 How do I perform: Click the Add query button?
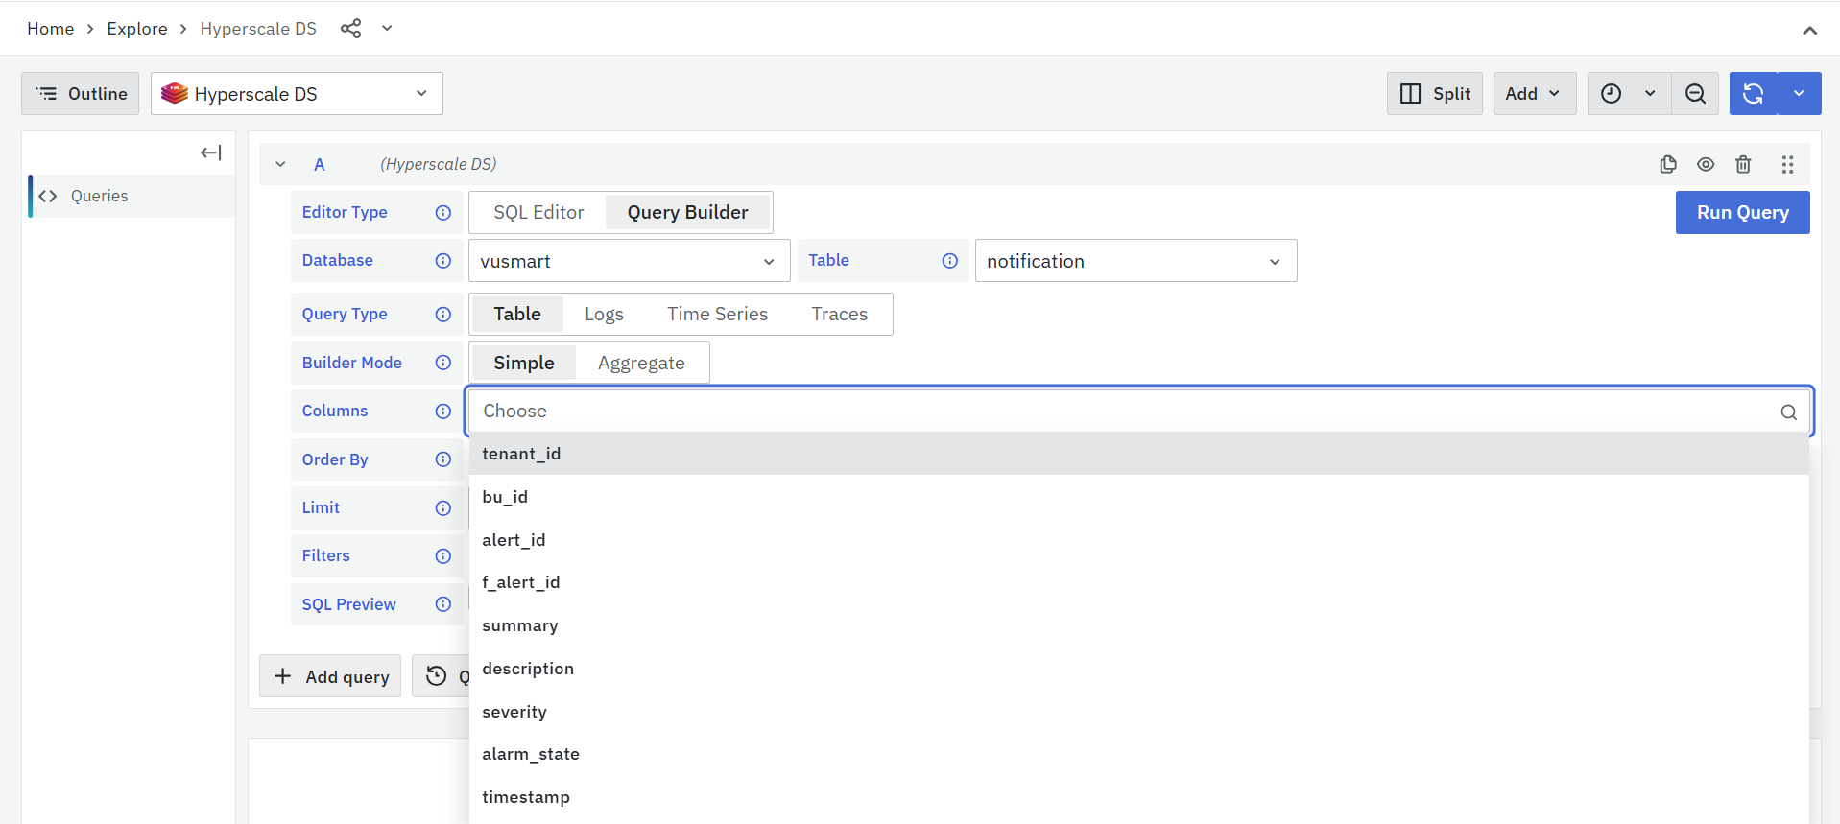point(330,676)
